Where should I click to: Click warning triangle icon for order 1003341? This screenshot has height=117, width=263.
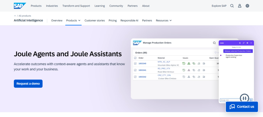[199, 70]
